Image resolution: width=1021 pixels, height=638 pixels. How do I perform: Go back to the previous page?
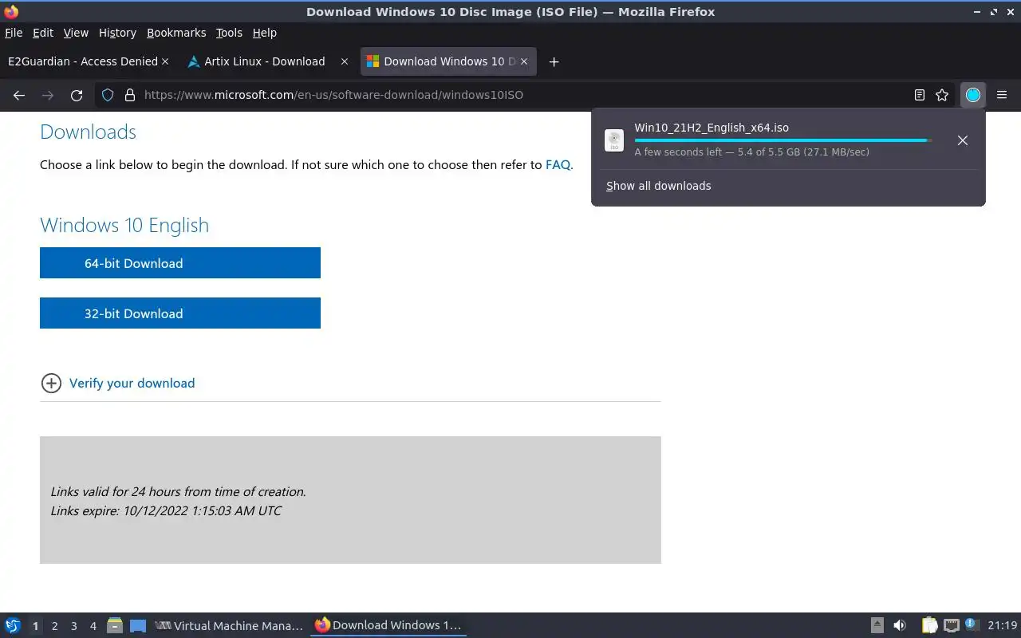[19, 95]
